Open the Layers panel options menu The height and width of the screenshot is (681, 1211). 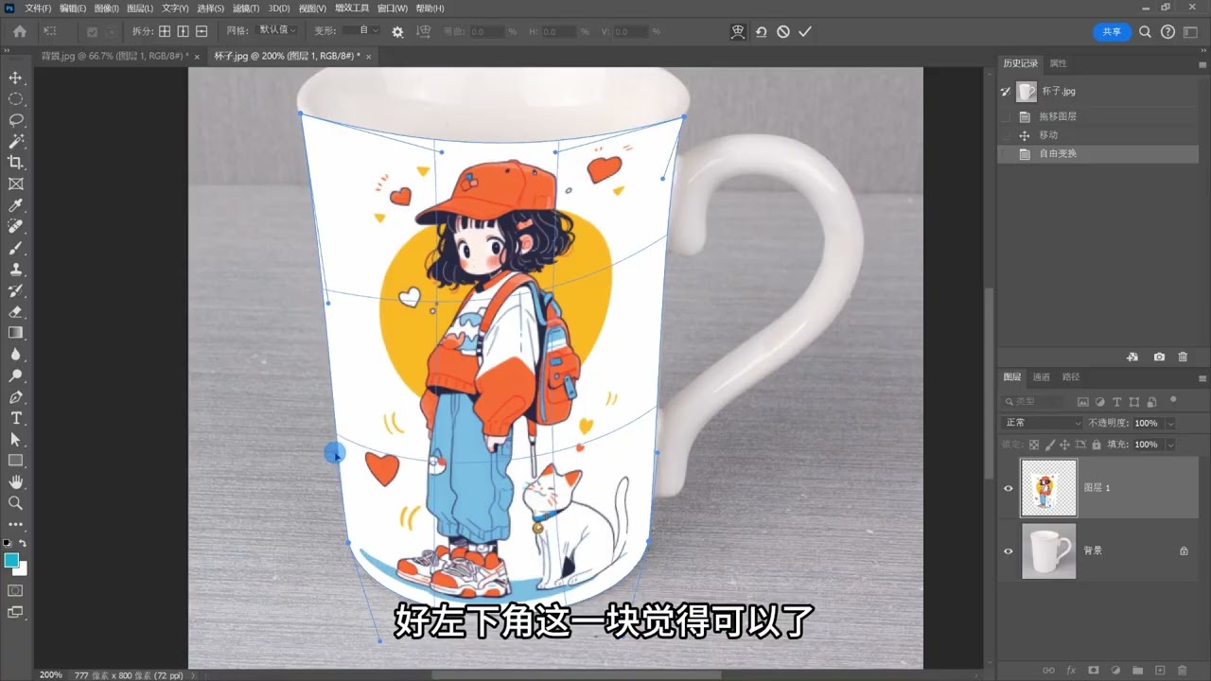coord(1202,377)
